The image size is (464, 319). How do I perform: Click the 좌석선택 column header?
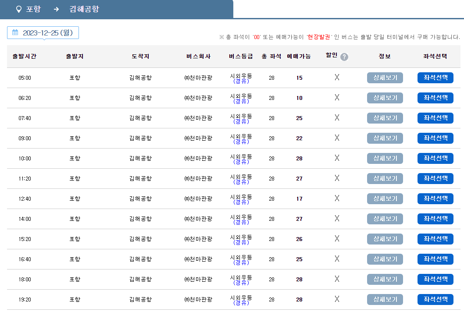435,56
